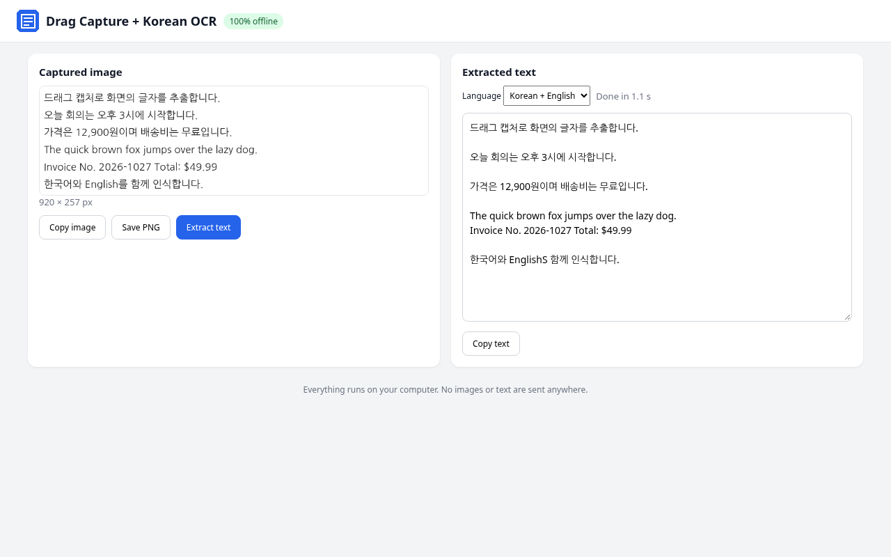Click the 오늘 회의는 line in extracted text
Image resolution: width=891 pixels, height=557 pixels.
543,157
